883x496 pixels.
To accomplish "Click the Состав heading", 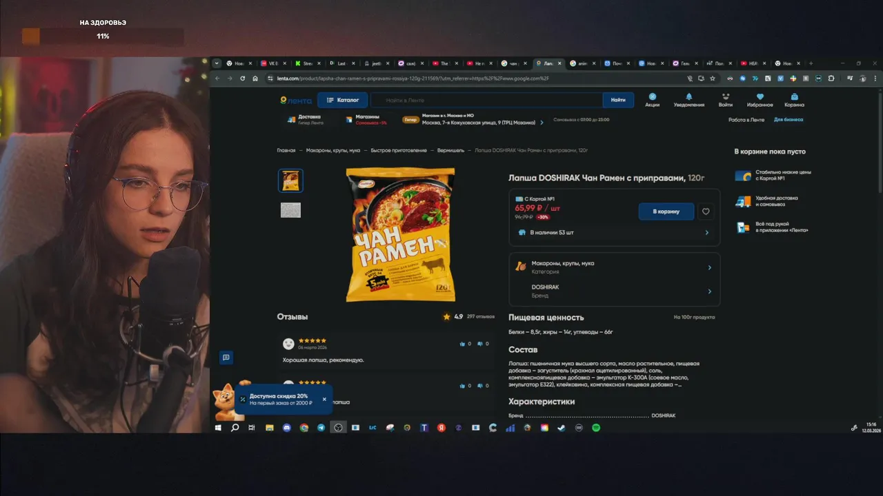I will [523, 350].
